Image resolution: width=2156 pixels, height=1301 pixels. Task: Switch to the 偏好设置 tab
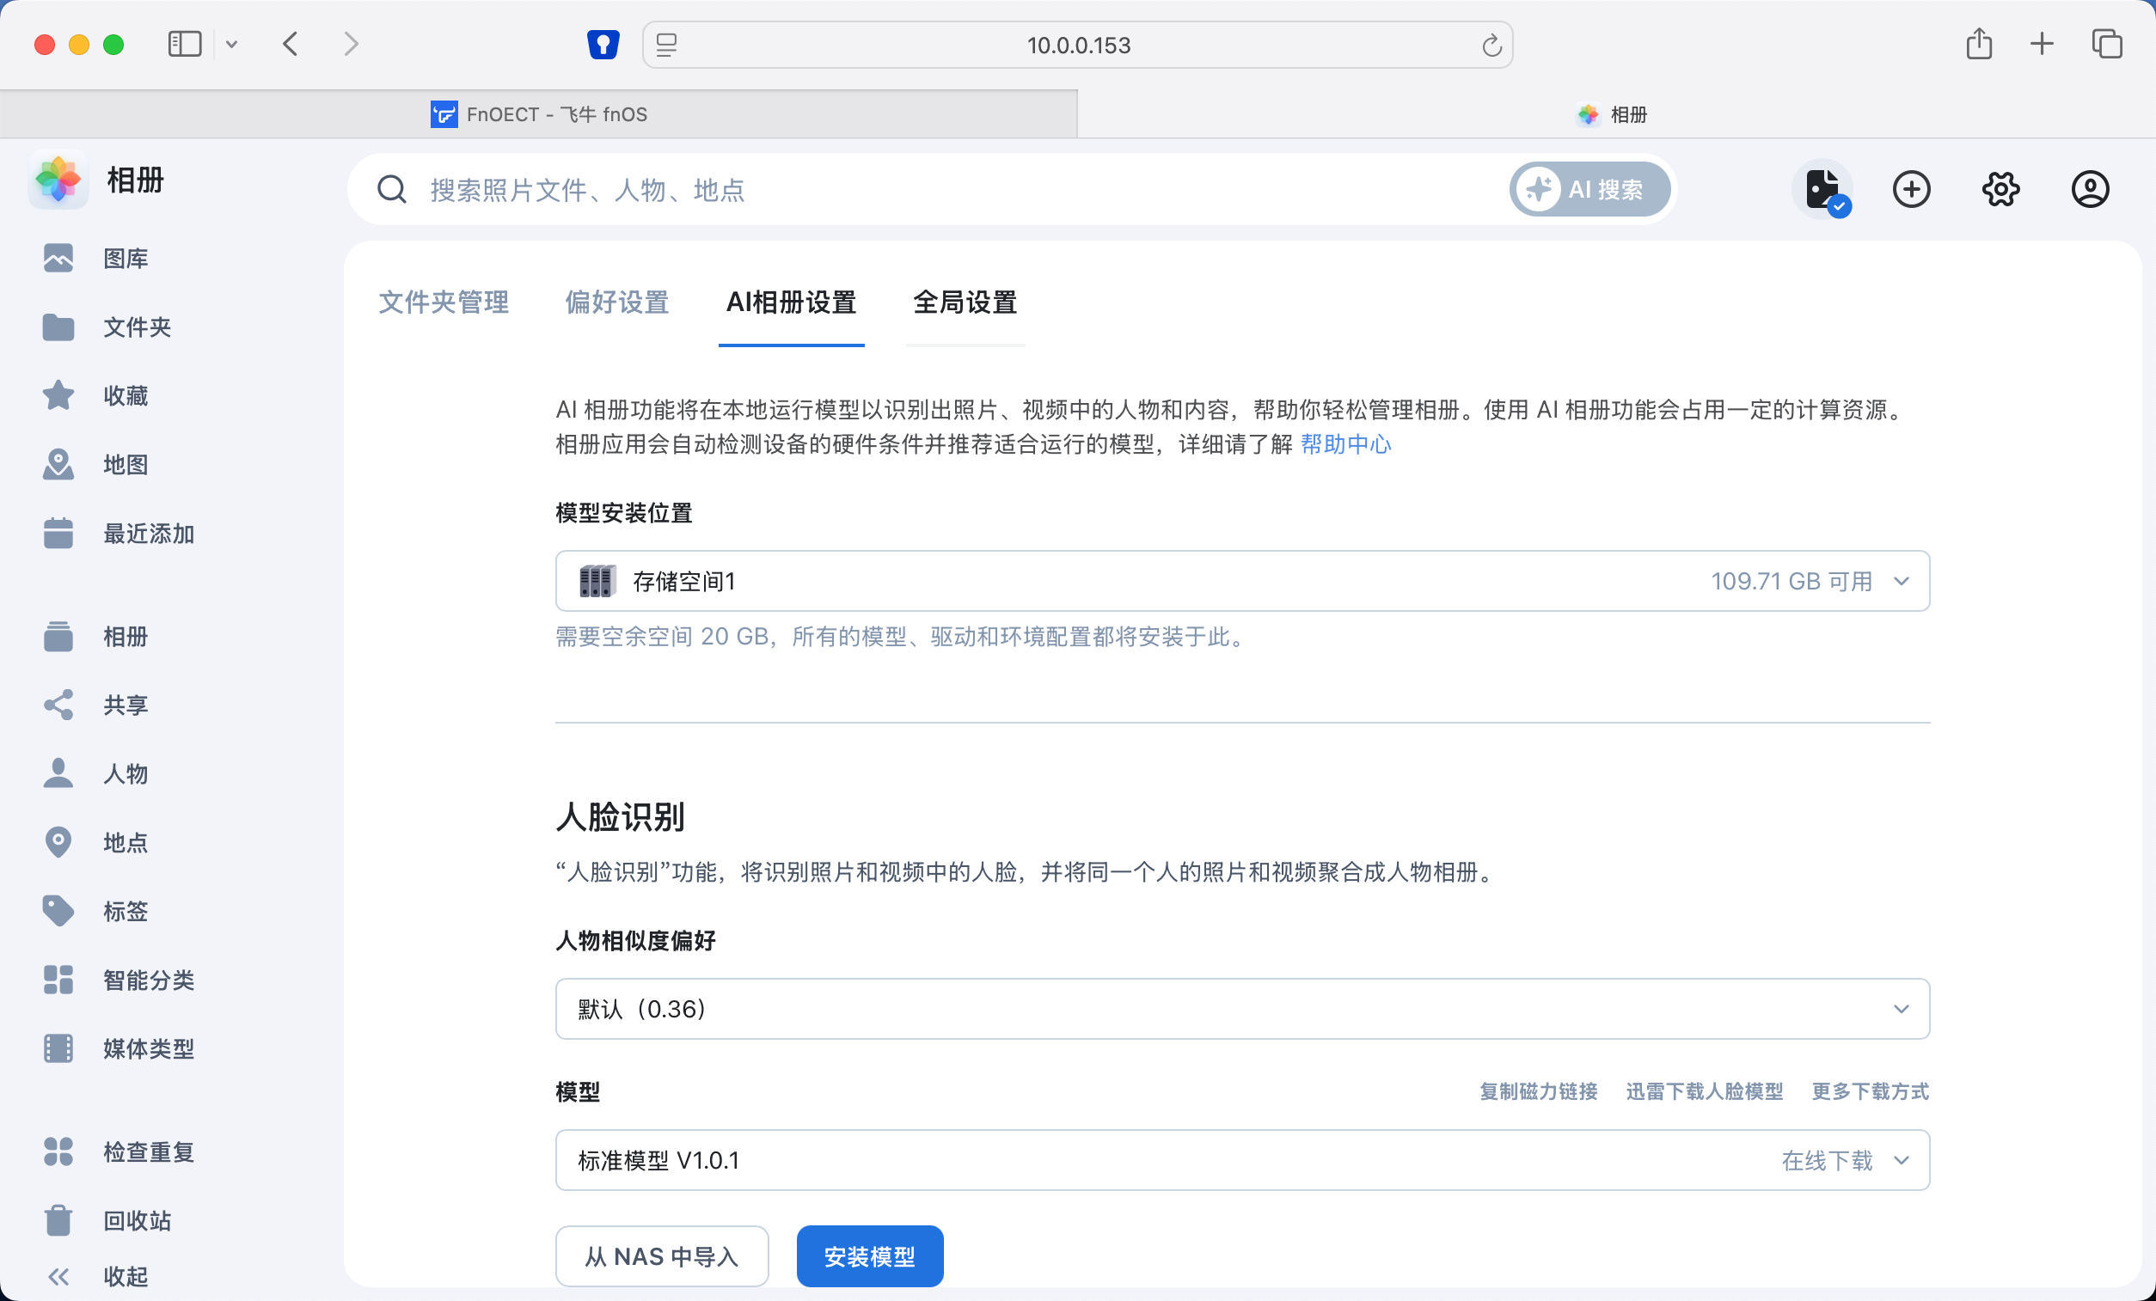(616, 302)
